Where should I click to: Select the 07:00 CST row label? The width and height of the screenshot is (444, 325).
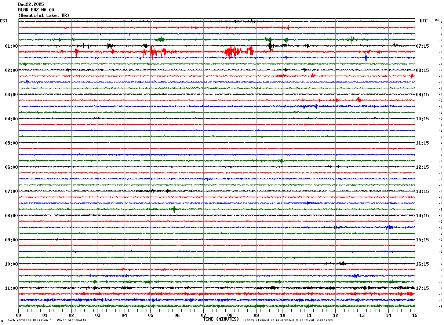[x=11, y=191]
